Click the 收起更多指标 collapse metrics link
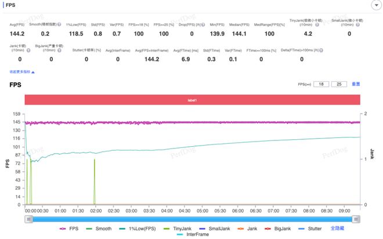Viewport: 383px width, 239px height. tap(21, 72)
